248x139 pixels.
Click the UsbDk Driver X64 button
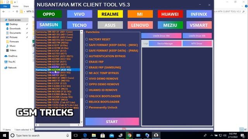click(x=161, y=36)
